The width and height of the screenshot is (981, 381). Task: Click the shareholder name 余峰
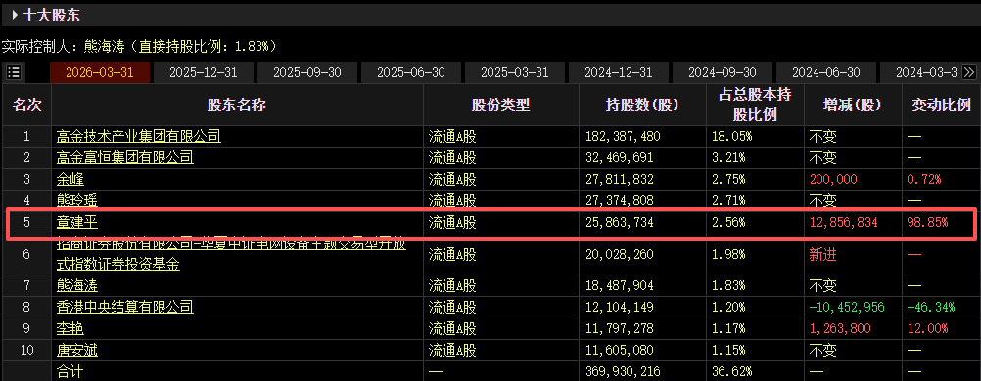pyautogui.click(x=70, y=179)
